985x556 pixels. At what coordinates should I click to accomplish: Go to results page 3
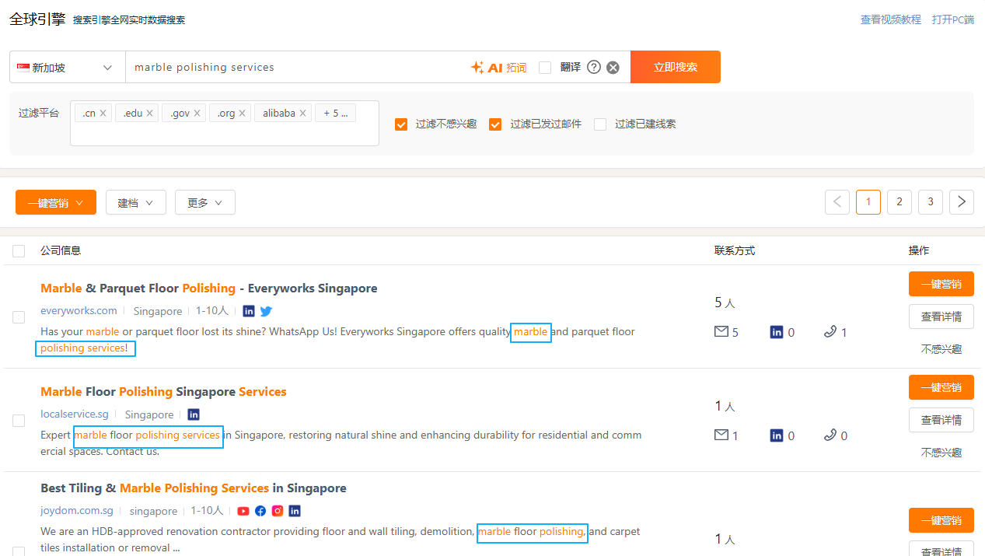coord(931,202)
